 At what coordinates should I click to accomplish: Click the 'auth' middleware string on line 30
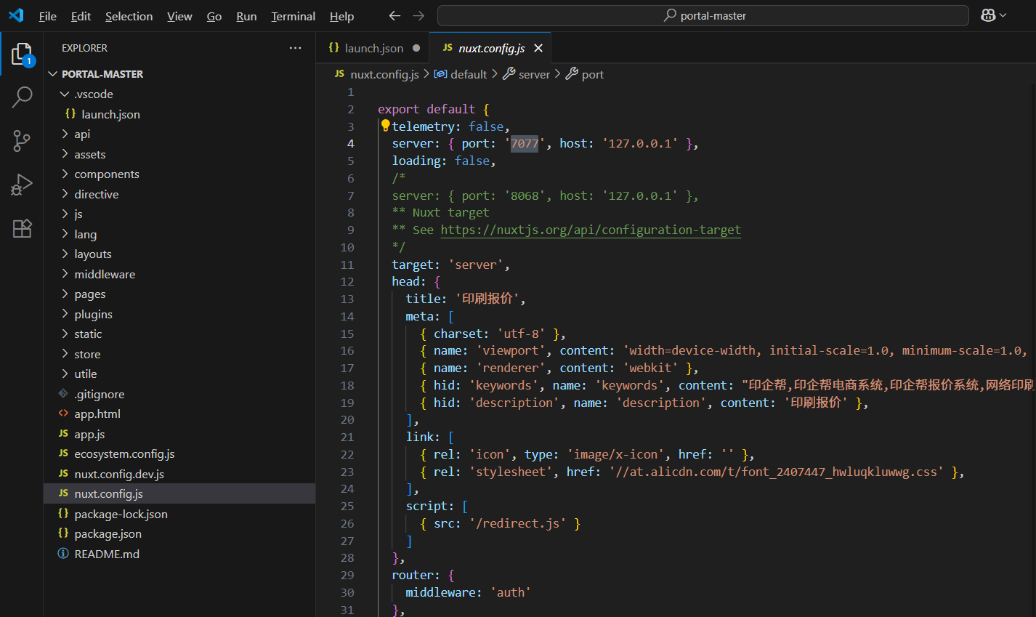pyautogui.click(x=511, y=592)
